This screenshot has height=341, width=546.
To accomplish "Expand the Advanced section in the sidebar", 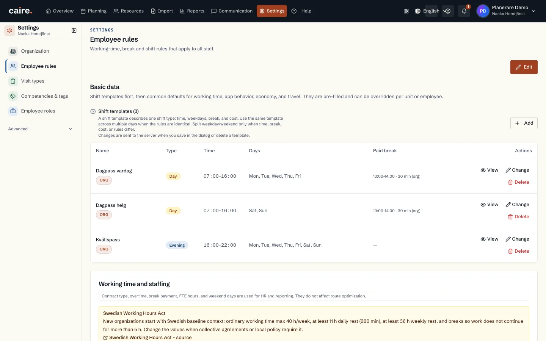I will [41, 129].
